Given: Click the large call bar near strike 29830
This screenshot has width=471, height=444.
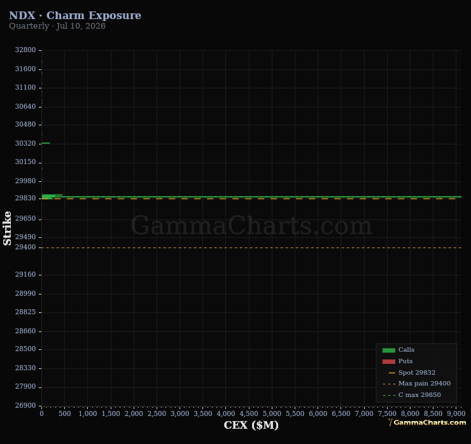Looking at the screenshot, I should pyautogui.click(x=251, y=197).
